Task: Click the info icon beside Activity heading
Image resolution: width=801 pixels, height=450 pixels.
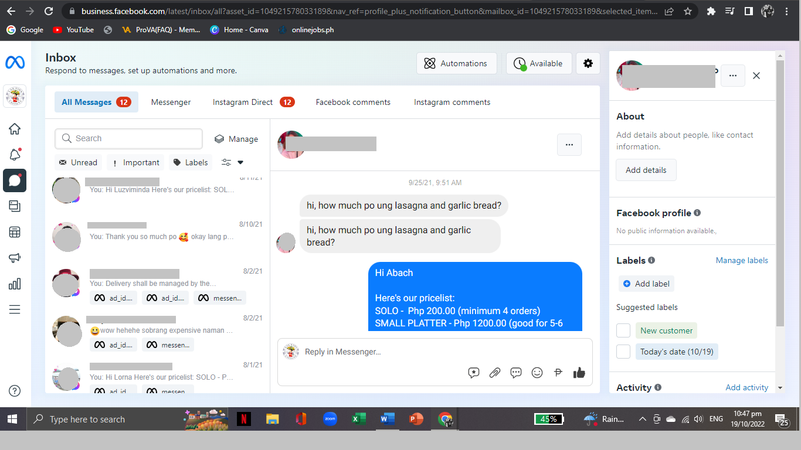Action: (x=658, y=387)
